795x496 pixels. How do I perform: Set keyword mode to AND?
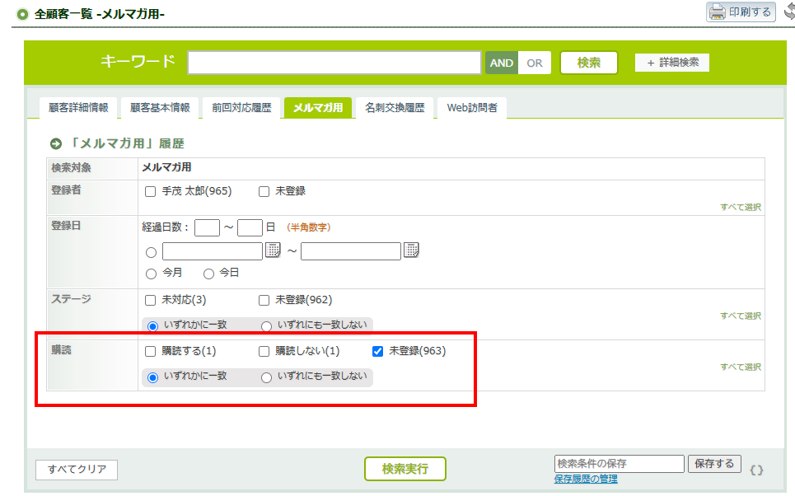coord(502,63)
